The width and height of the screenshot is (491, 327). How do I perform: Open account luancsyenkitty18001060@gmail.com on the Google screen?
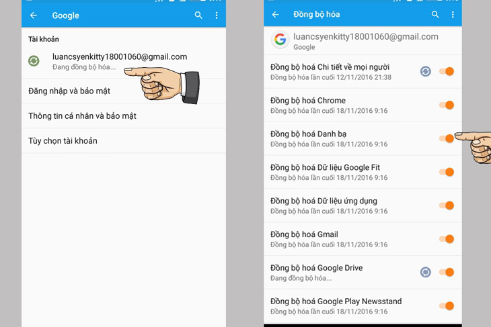pos(124,62)
